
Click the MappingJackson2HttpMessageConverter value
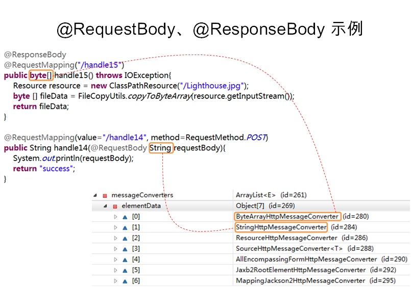[300, 281]
